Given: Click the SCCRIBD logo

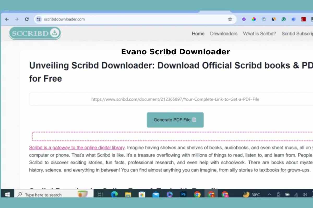Looking at the screenshot, I should click(35, 33).
